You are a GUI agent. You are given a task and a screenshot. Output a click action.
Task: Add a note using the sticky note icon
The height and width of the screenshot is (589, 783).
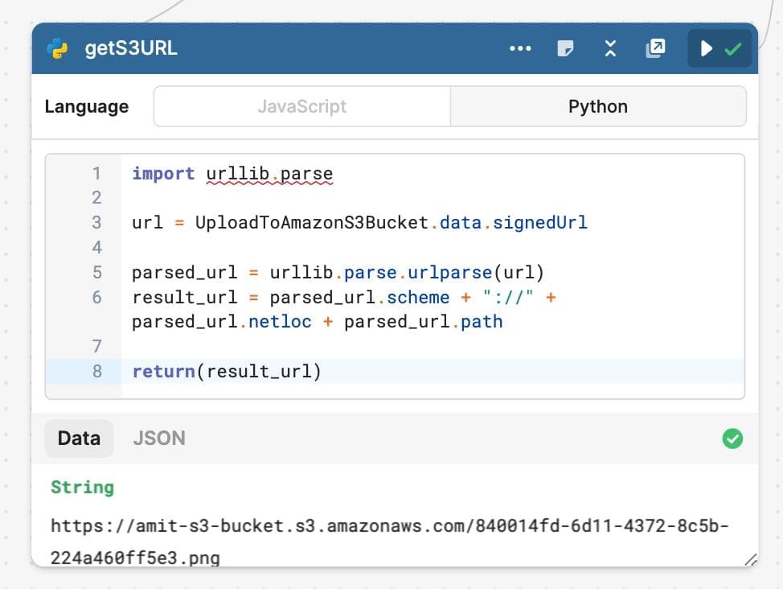point(565,48)
